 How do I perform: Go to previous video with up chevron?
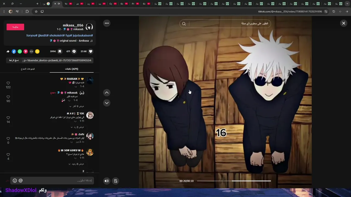(x=107, y=93)
